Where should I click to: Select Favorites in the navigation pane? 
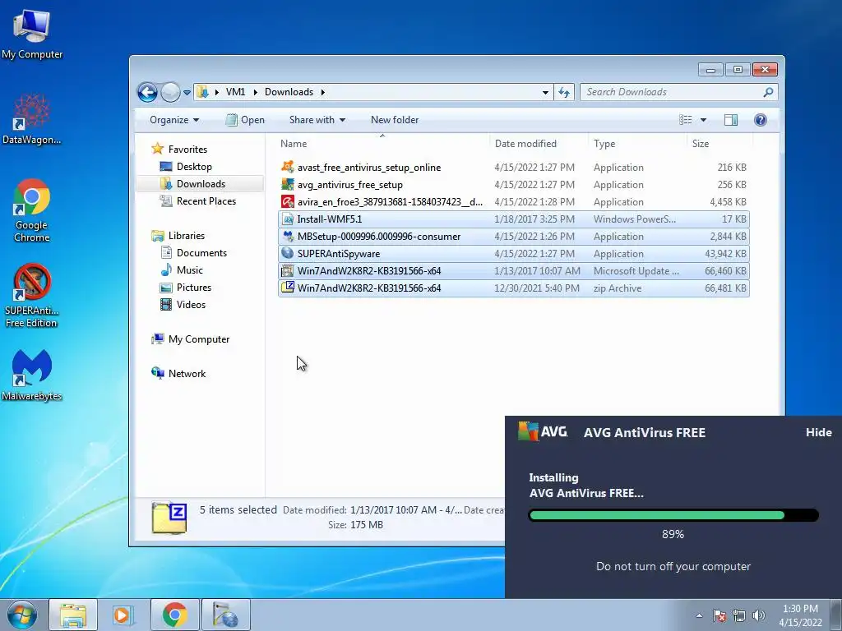coord(180,149)
